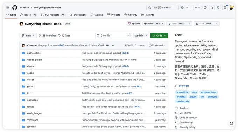The width and height of the screenshot is (238, 132).
Task: Focus the Go to file field
Action: (113, 36)
